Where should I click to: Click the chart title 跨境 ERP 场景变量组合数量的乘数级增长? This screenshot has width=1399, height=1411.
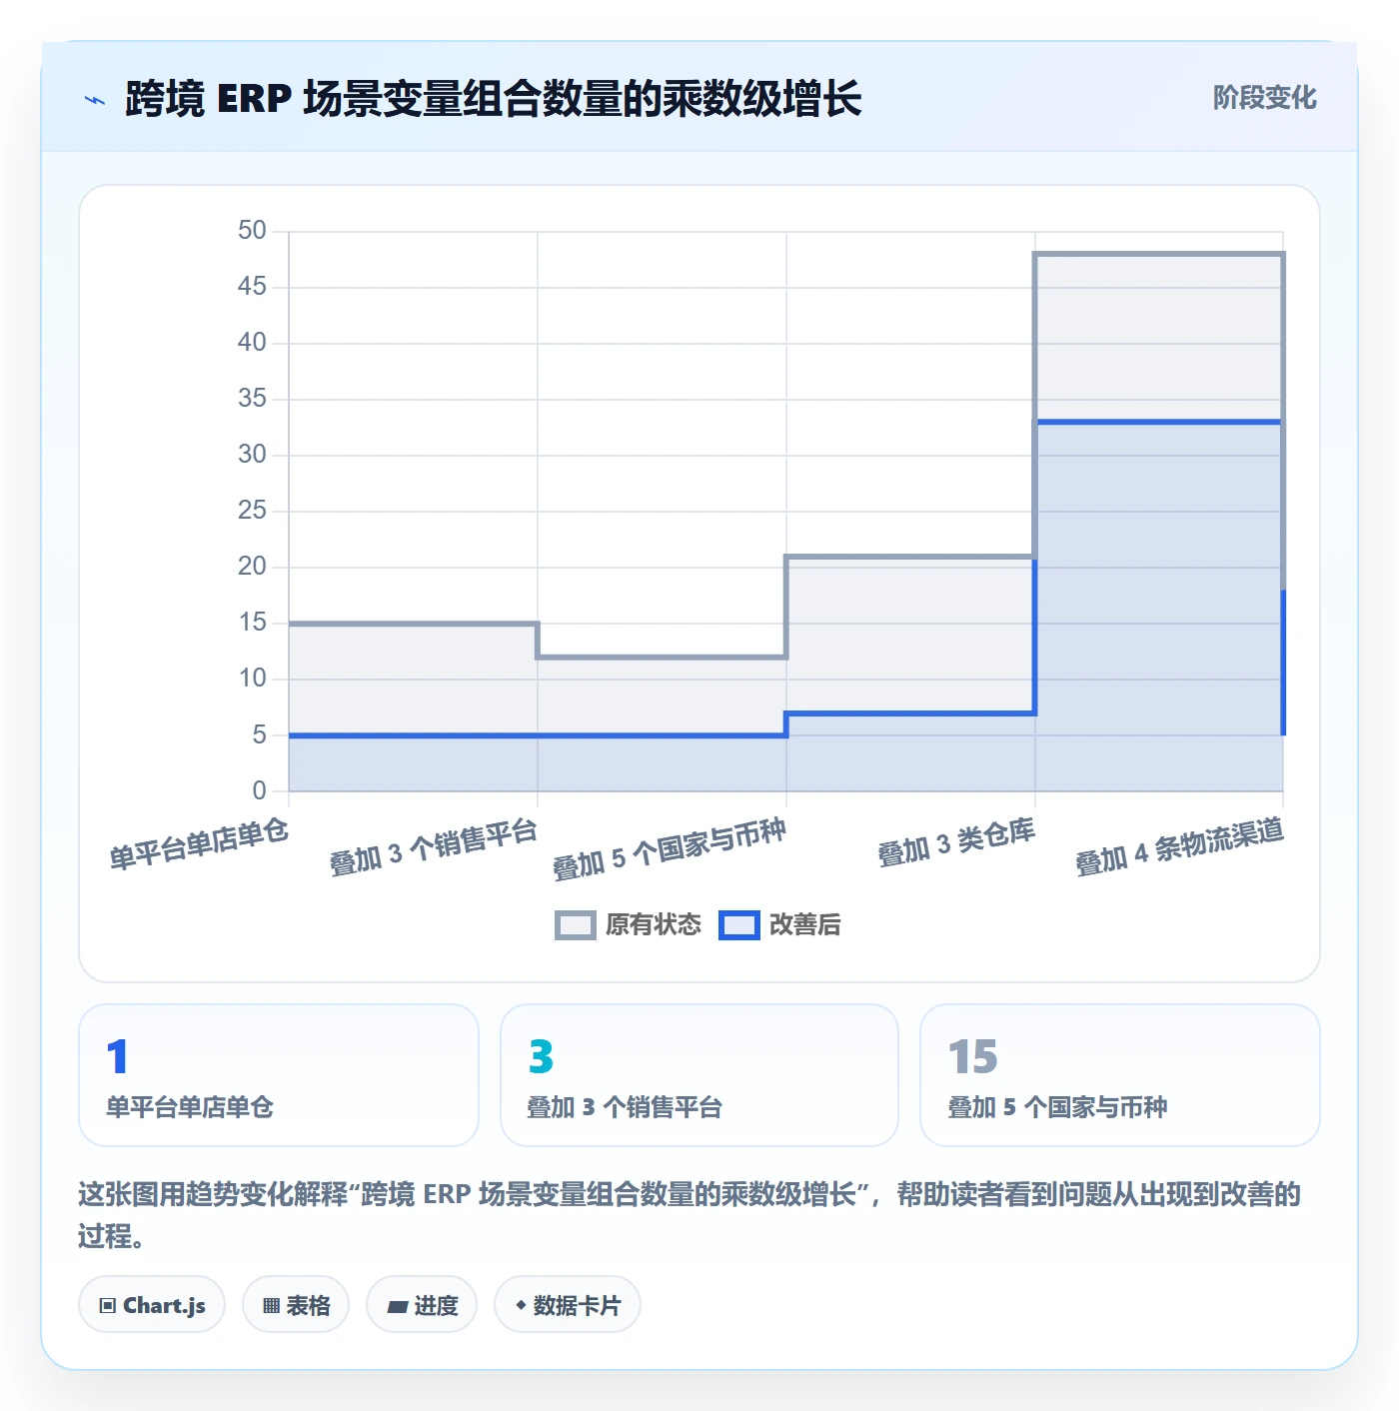(x=493, y=99)
